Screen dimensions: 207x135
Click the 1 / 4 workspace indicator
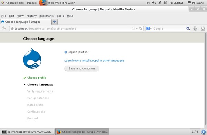pos(195,132)
